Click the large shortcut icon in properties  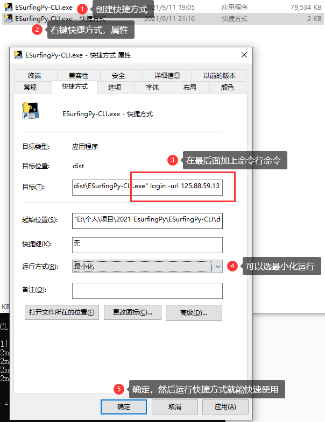[31, 111]
